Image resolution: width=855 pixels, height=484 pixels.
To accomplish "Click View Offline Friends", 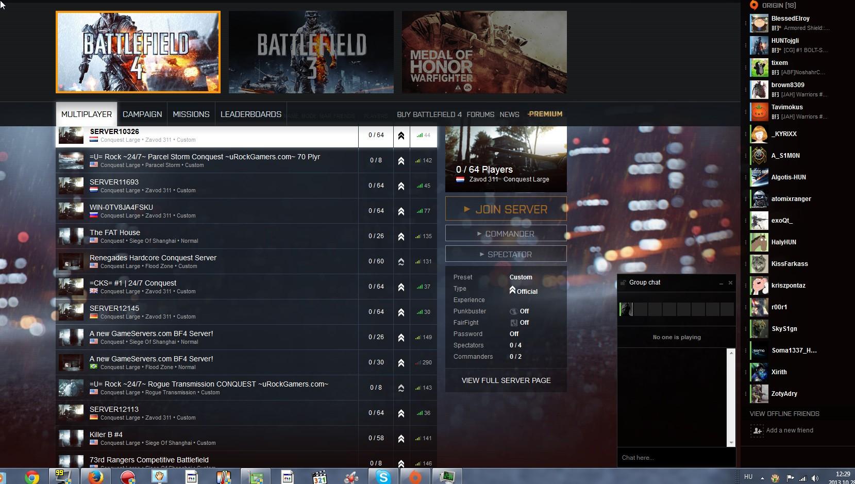I will click(784, 414).
